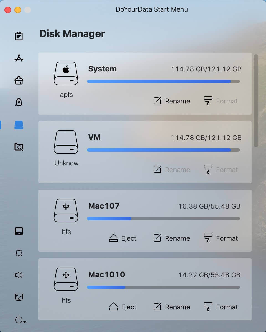
Task: Eject the Mac1010 drive
Action: (123, 307)
